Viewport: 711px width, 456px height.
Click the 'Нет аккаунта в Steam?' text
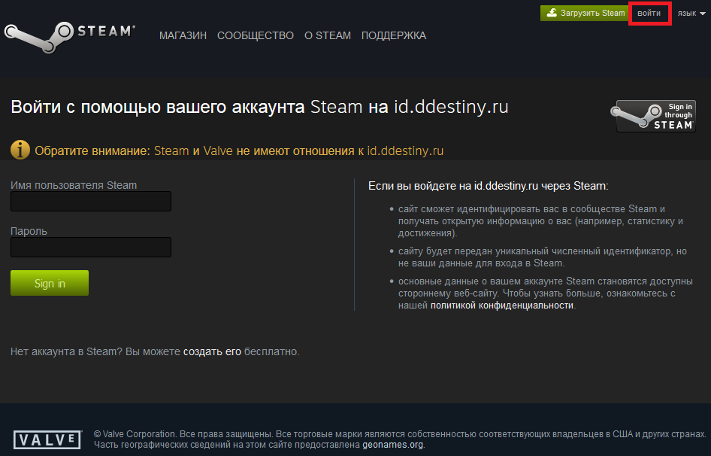155,351
